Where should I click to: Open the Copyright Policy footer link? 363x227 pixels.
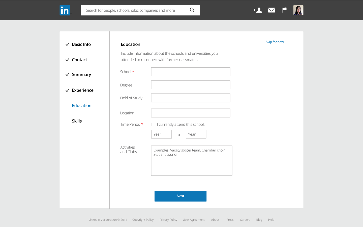(x=143, y=220)
